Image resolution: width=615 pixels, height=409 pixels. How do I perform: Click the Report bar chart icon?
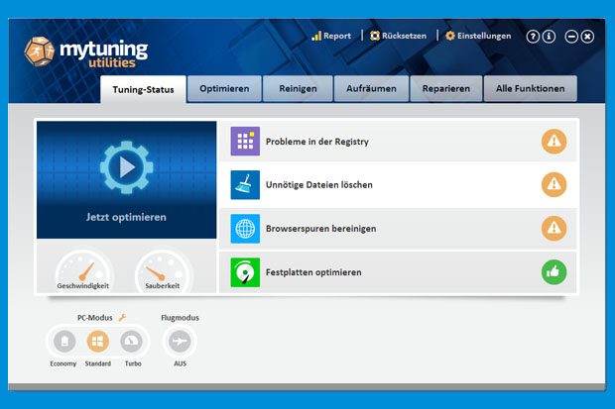(316, 36)
